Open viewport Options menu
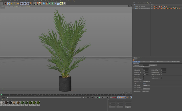 [x=16, y=6]
